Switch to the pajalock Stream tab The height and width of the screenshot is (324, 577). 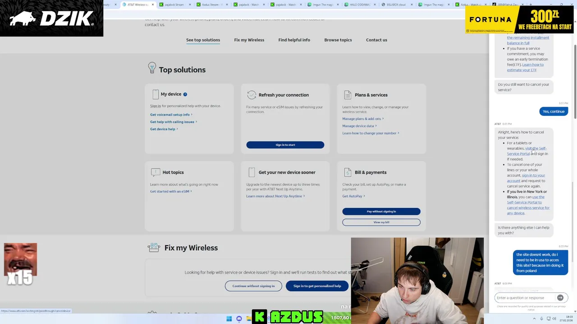(174, 4)
